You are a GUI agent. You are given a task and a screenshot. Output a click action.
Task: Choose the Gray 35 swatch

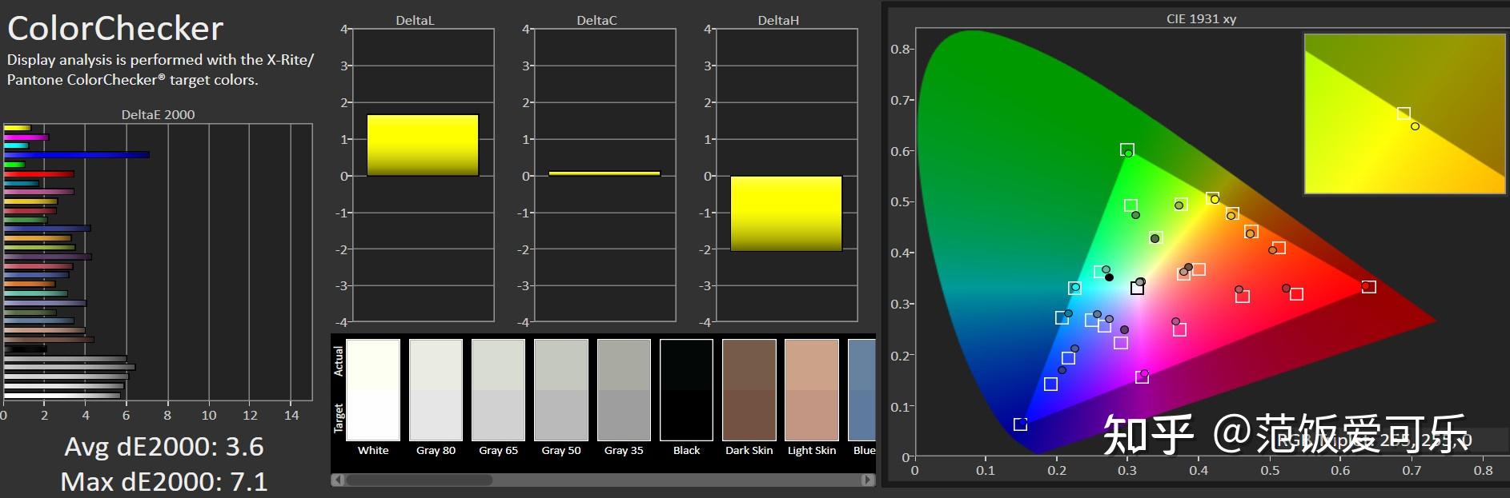pos(624,390)
